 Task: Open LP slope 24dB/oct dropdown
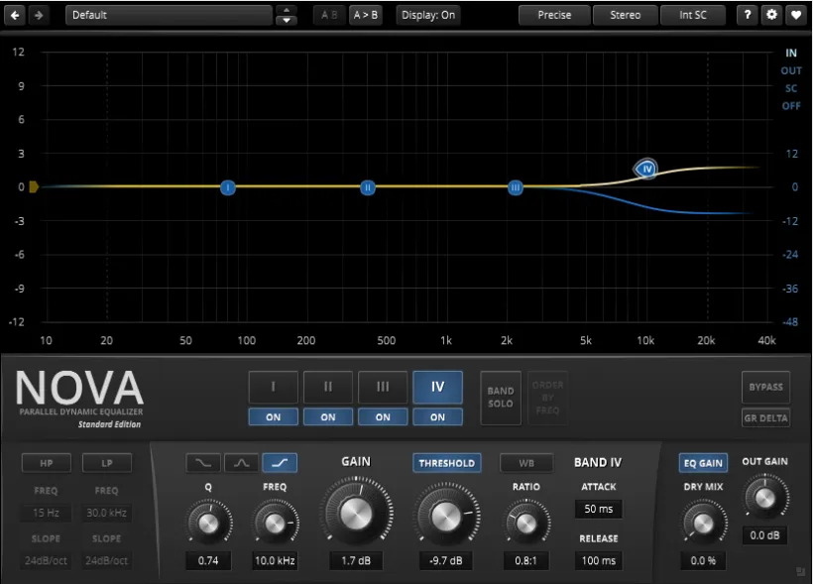click(107, 560)
